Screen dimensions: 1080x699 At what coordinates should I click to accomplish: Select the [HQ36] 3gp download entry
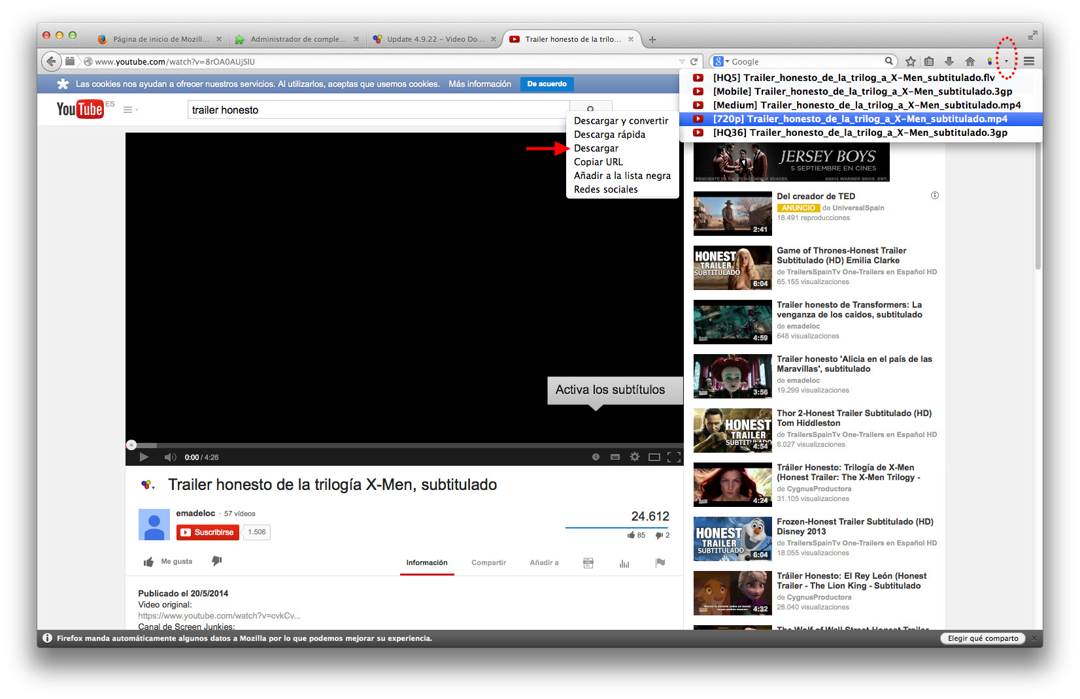pos(860,133)
